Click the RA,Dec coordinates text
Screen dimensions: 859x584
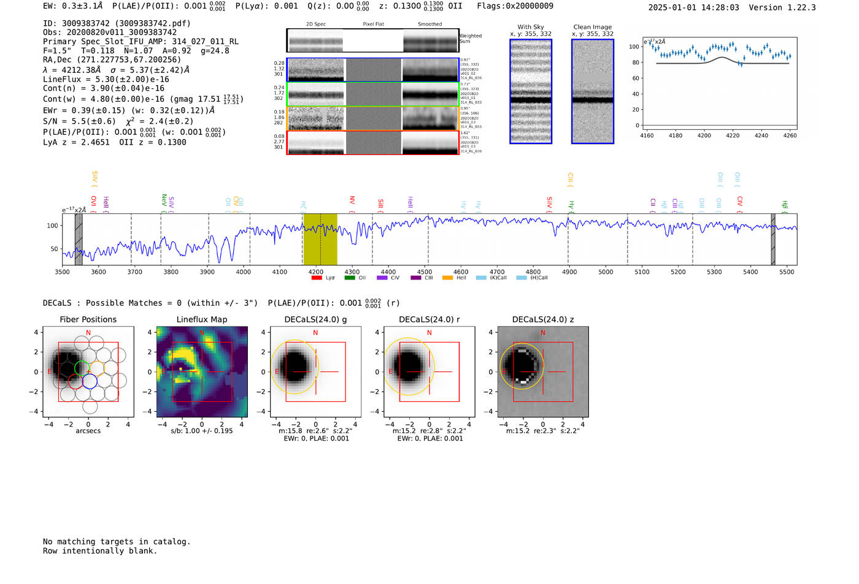click(112, 60)
